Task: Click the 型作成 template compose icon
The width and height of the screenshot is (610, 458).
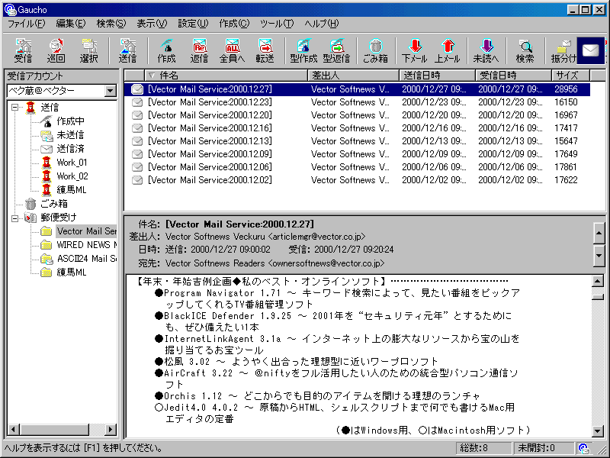Action: [x=303, y=50]
